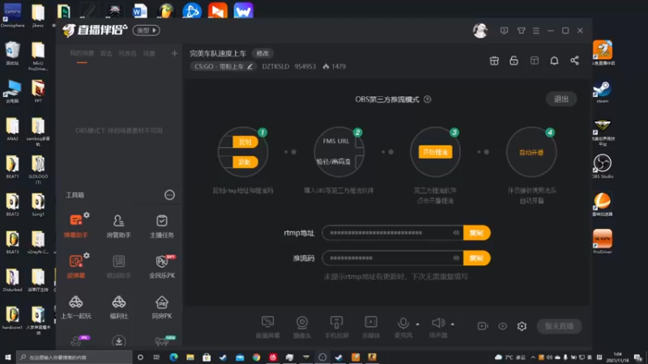The height and width of the screenshot is (364, 648).
Task: Click the user avatar in title bar
Action: (480, 31)
